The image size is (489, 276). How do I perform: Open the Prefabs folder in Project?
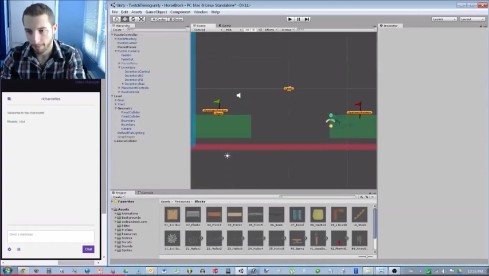(127, 230)
